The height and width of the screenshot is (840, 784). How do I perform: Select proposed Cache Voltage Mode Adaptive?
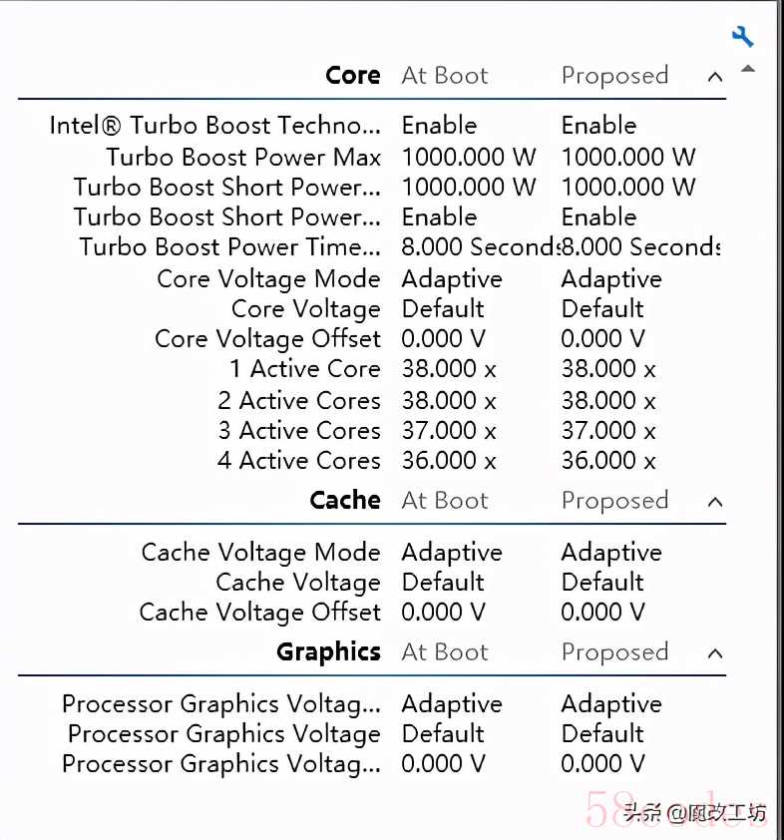[x=611, y=553]
